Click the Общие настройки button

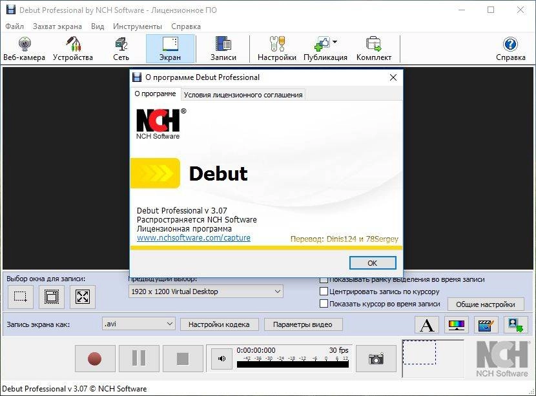click(x=486, y=304)
